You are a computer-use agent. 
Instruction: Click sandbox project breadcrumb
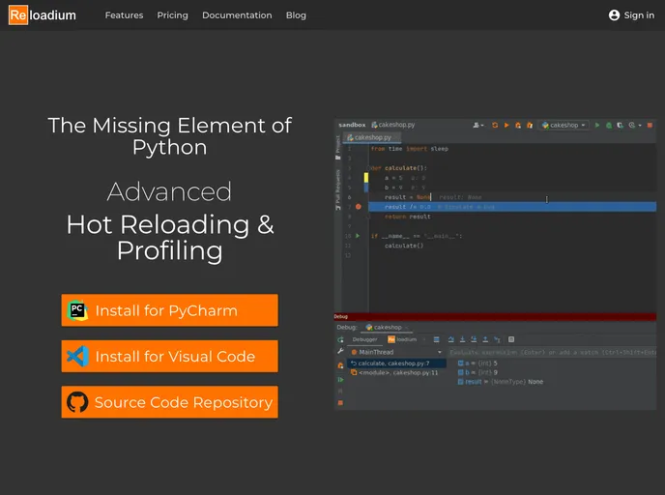(x=352, y=125)
